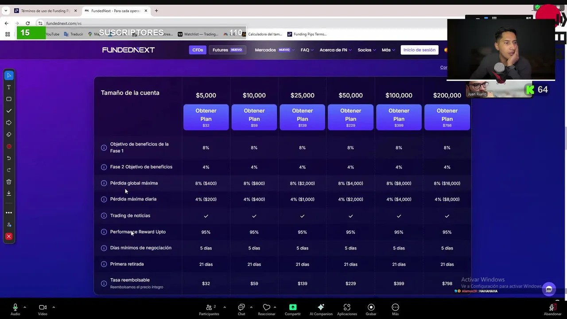The width and height of the screenshot is (567, 319).
Task: Switch plan type to CFDs
Action: click(198, 50)
